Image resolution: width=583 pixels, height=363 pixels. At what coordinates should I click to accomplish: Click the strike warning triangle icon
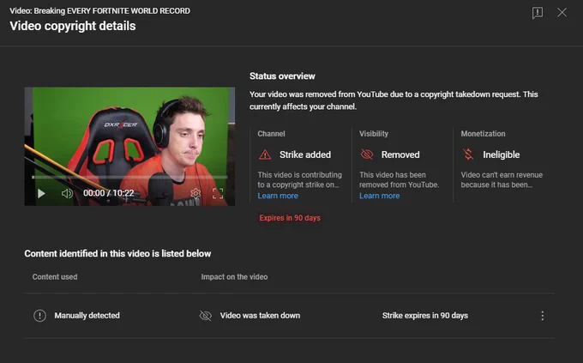pos(265,154)
